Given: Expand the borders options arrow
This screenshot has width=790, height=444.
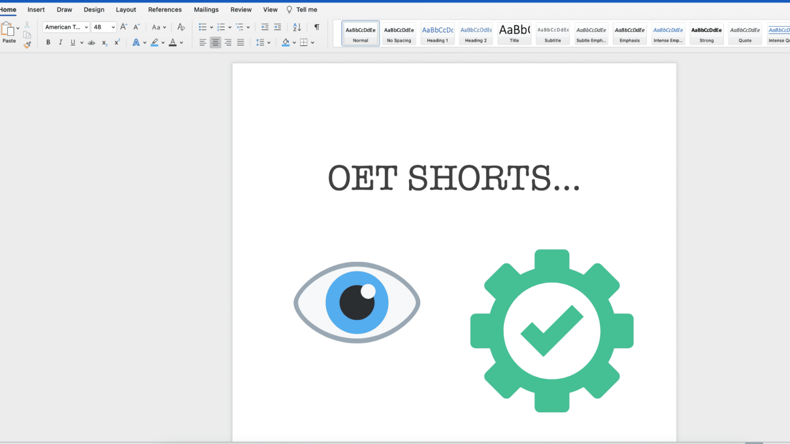Looking at the screenshot, I should pos(313,43).
